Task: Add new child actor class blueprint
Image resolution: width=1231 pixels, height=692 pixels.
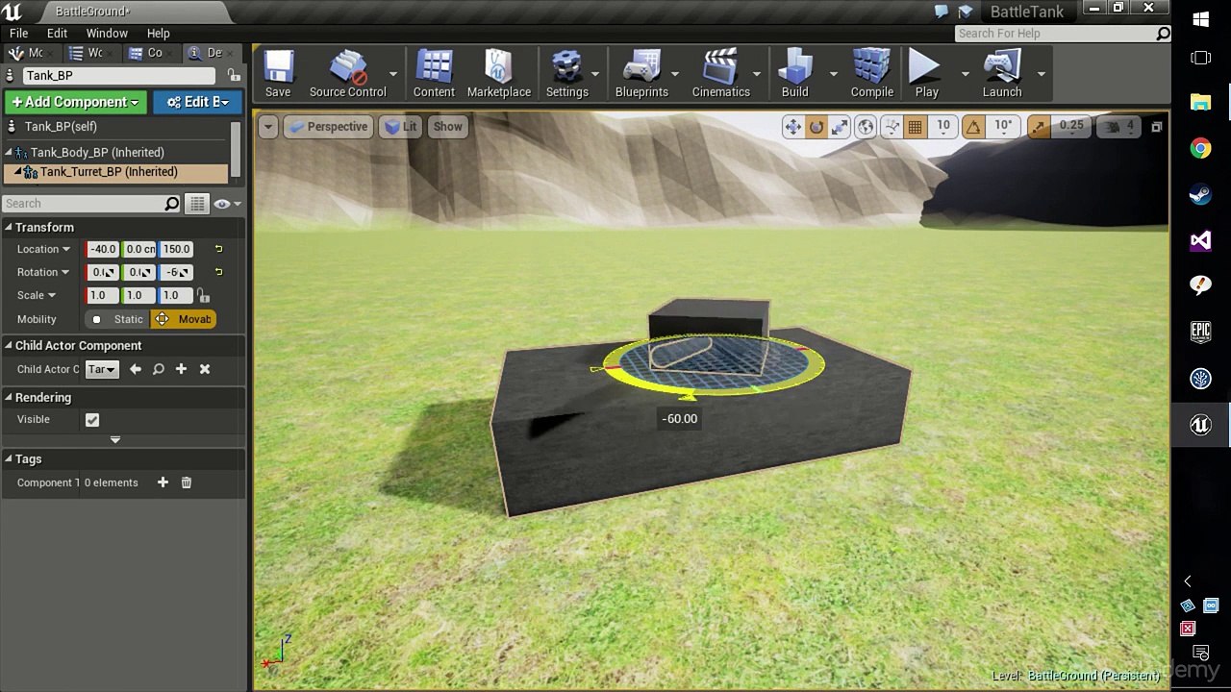Action: pyautogui.click(x=181, y=369)
